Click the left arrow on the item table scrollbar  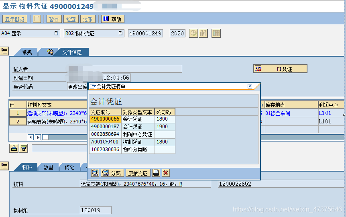tap(31, 137)
